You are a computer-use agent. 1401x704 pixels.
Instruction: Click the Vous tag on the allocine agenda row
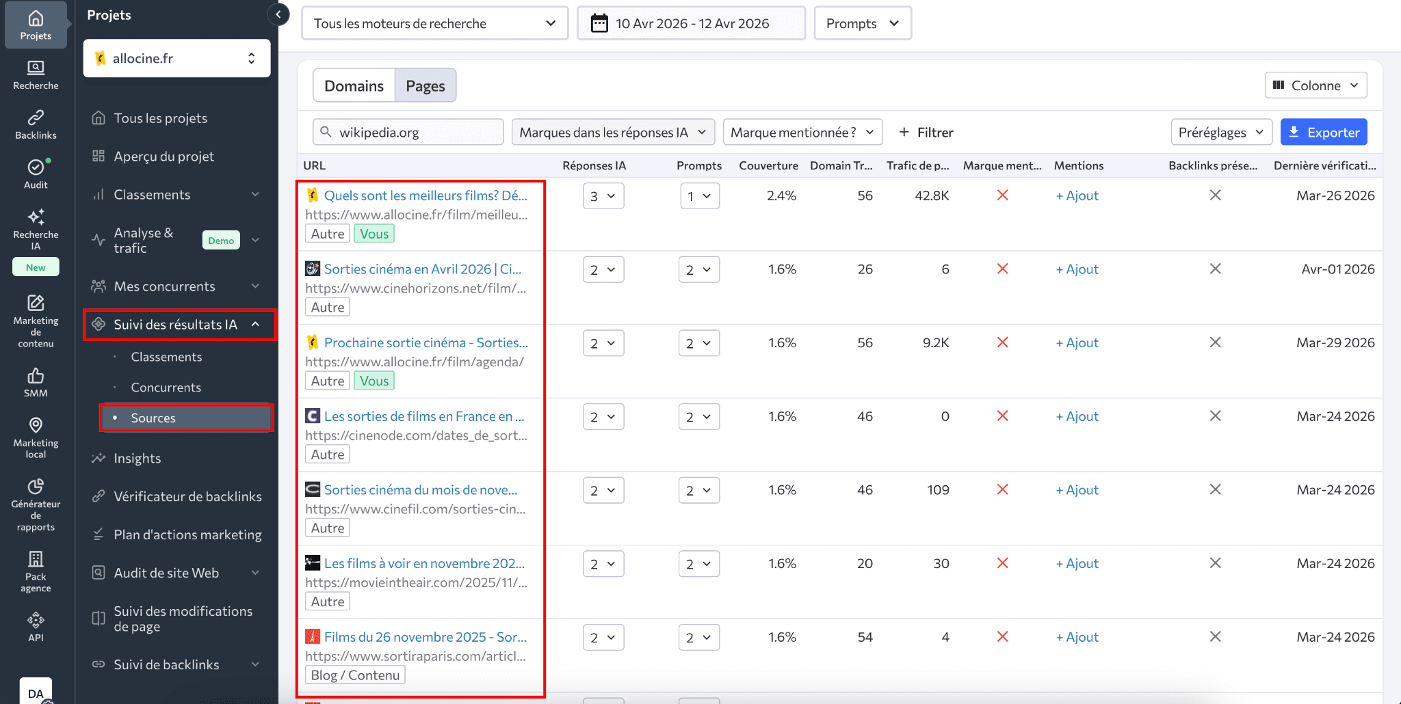click(374, 381)
